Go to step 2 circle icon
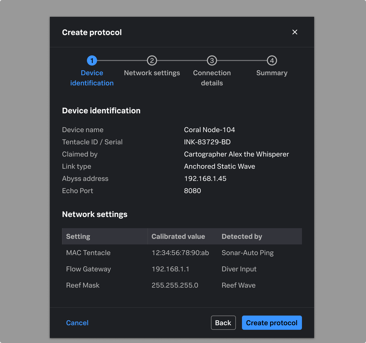Image resolution: width=366 pixels, height=343 pixels. point(152,60)
